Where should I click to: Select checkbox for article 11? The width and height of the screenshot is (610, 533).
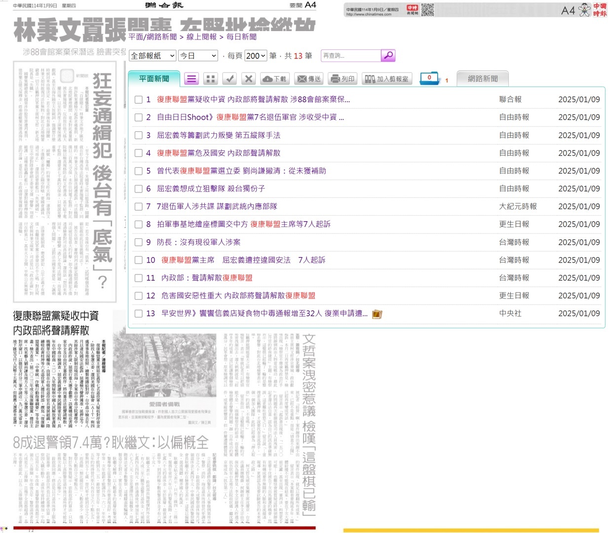click(139, 278)
